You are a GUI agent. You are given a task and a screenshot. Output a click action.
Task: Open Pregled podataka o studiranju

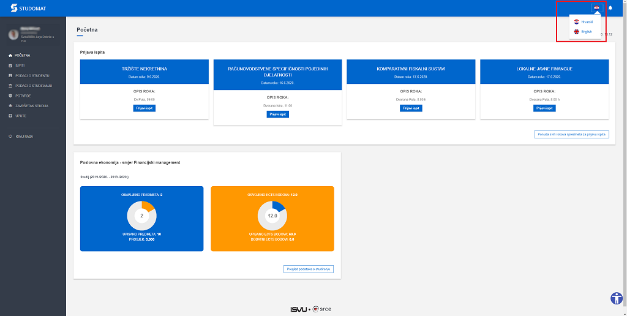point(309,269)
